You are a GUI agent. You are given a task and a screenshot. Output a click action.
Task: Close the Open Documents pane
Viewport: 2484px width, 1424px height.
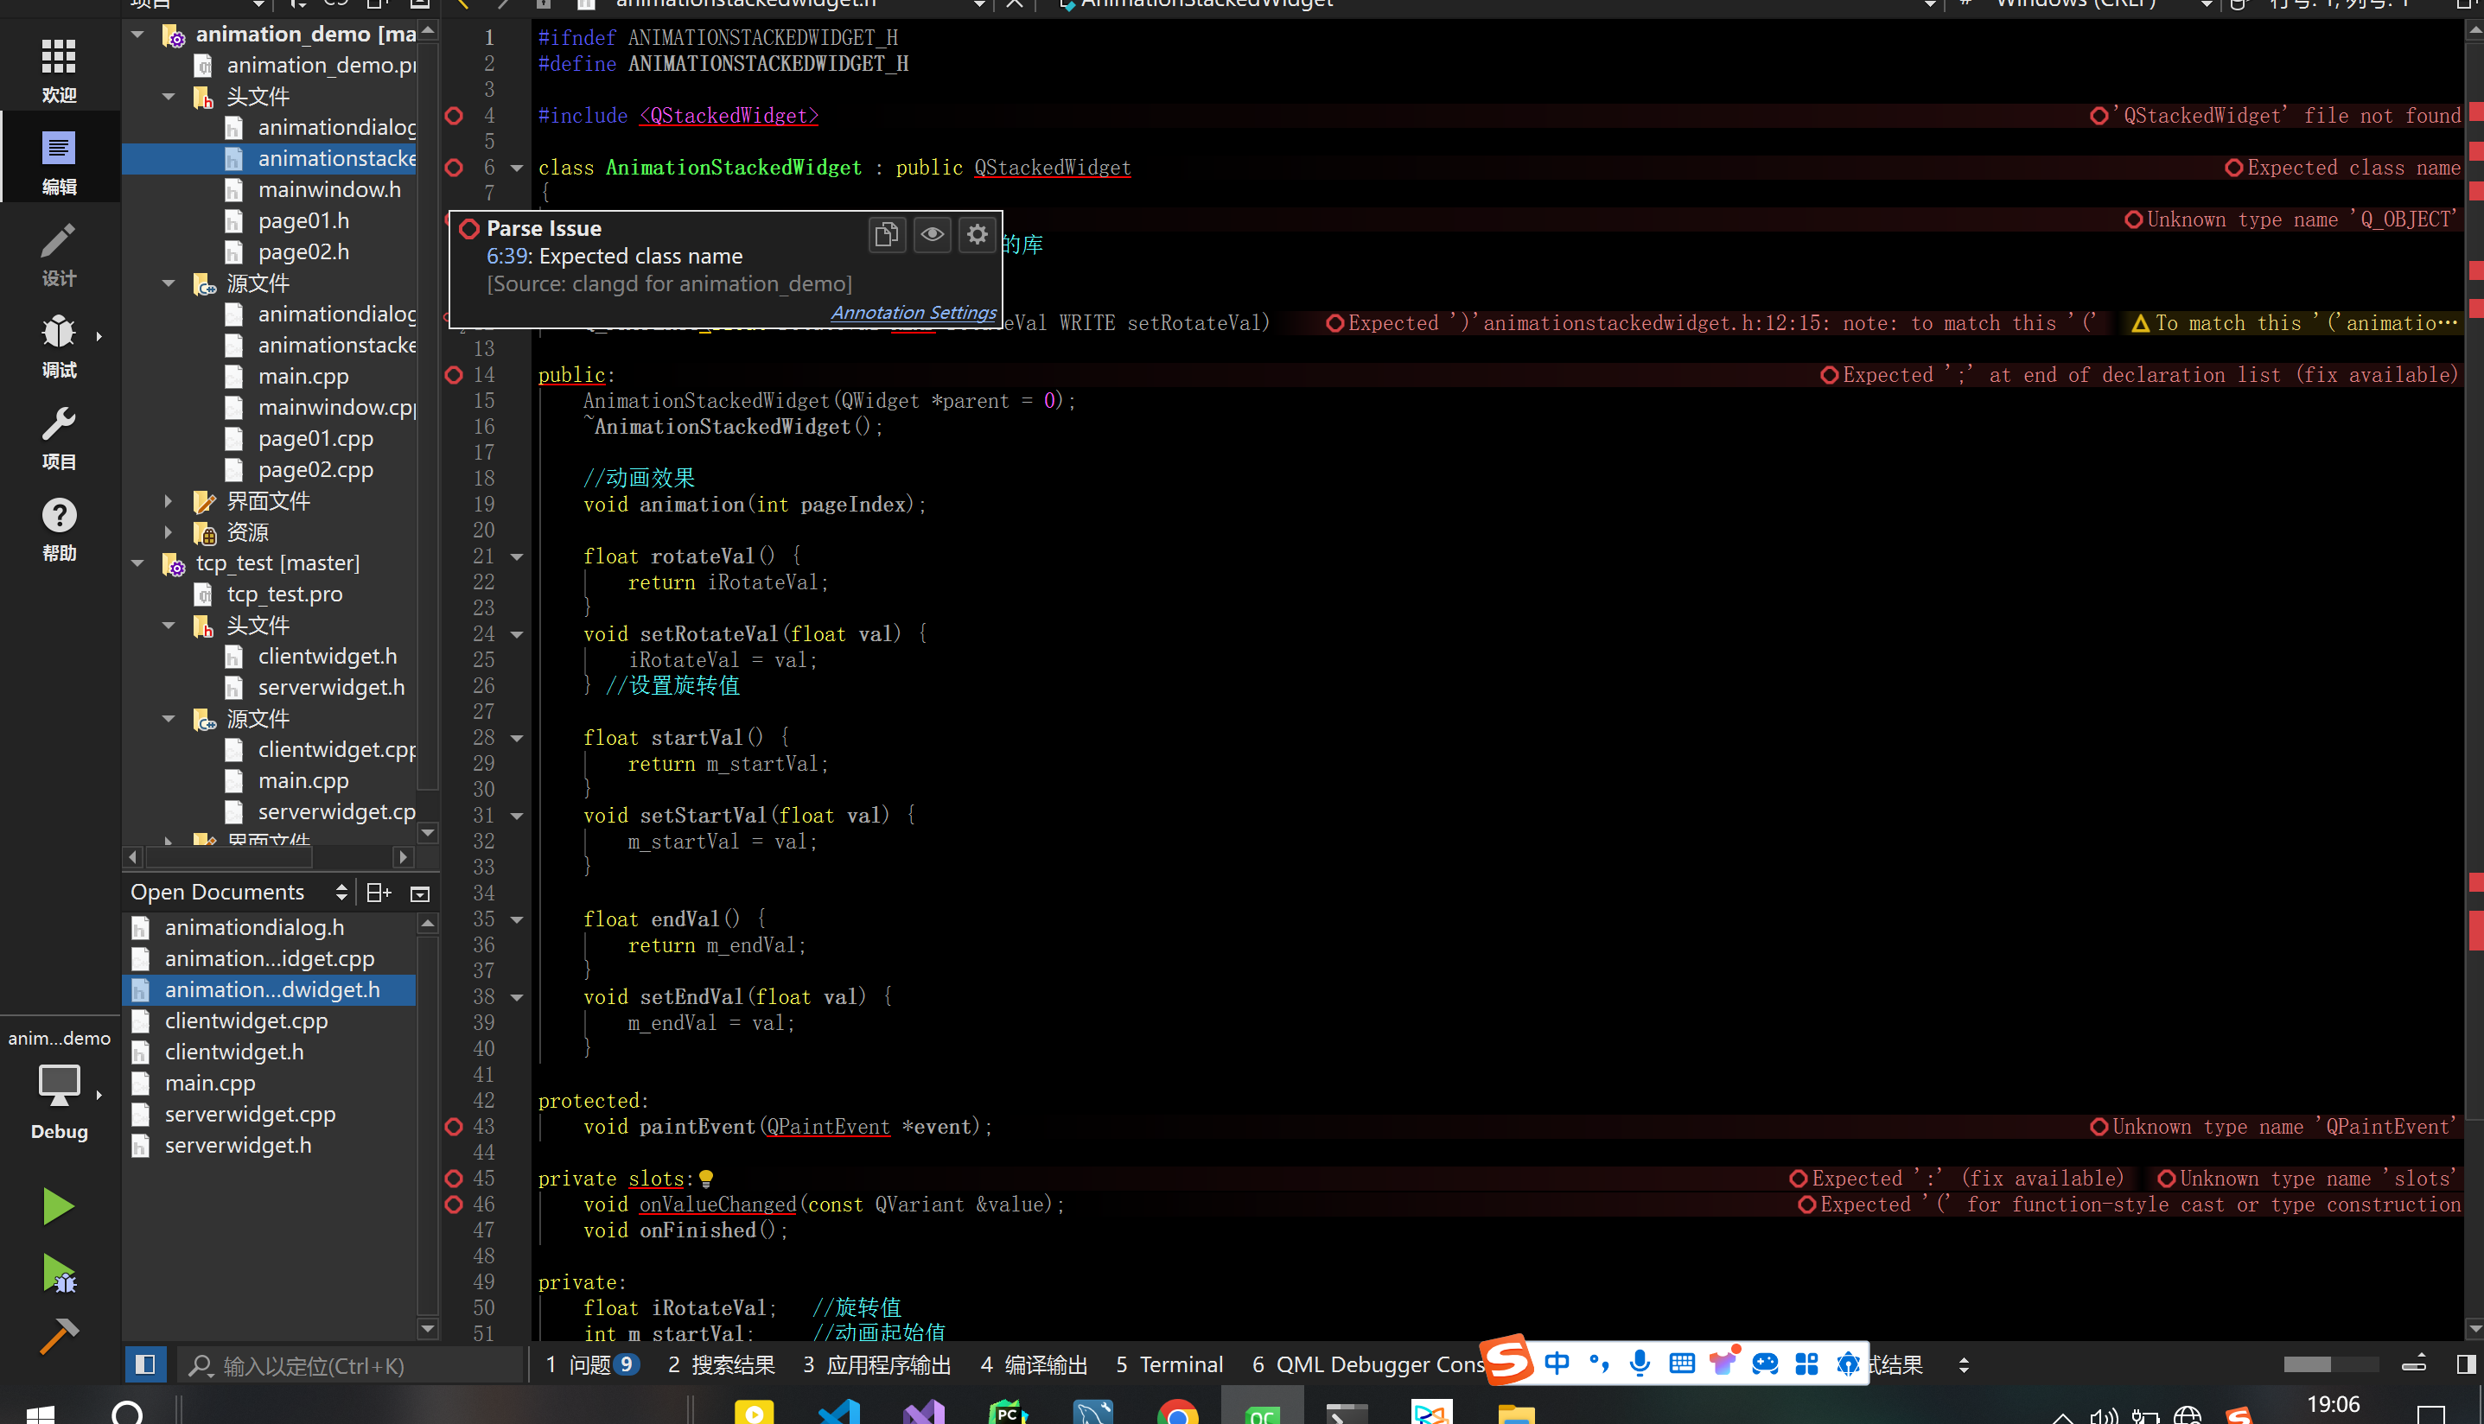click(419, 893)
